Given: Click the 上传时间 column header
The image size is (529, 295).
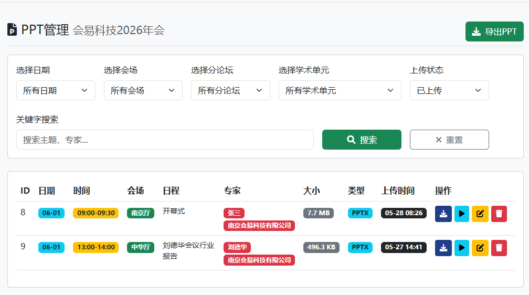Looking at the screenshot, I should pyautogui.click(x=398, y=191).
